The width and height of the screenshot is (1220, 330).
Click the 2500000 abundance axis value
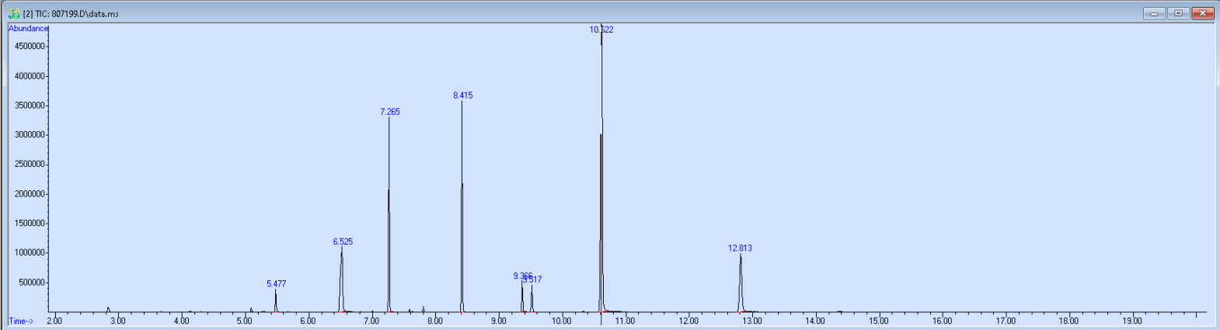tap(30, 165)
